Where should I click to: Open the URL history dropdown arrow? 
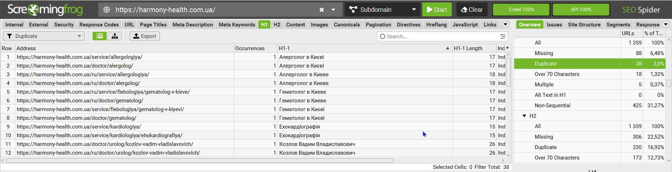point(333,10)
